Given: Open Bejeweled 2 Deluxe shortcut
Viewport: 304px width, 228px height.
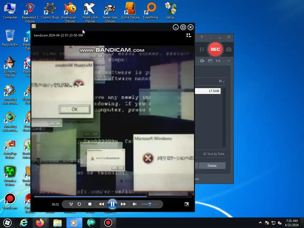Looking at the screenshot, I should (x=30, y=13).
